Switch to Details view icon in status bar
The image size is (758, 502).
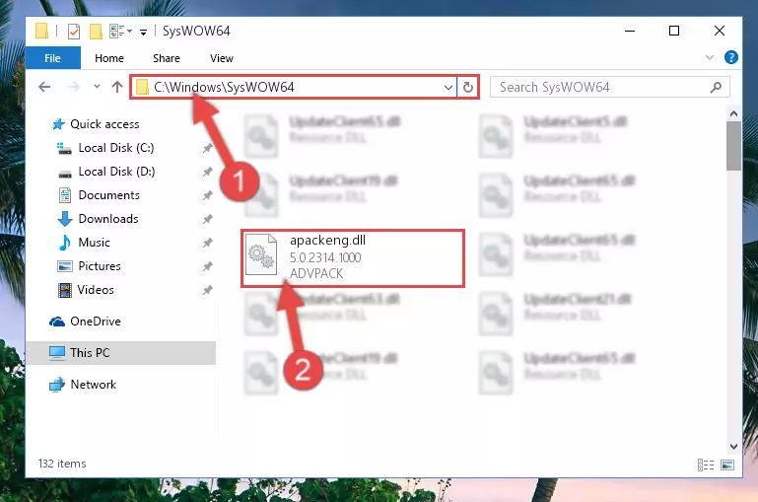pyautogui.click(x=706, y=465)
